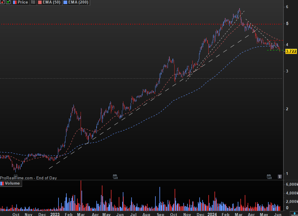The height and width of the screenshot is (216, 298).
Task: Click the 2024 label on the time axis
Action: pyautogui.click(x=212, y=214)
